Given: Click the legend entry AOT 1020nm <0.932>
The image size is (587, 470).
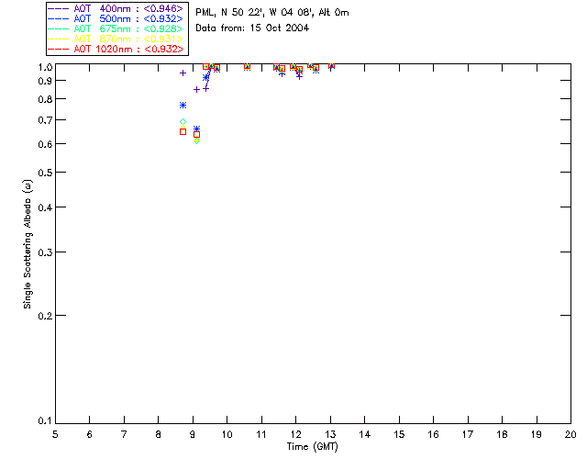Looking at the screenshot, I should pos(116,49).
